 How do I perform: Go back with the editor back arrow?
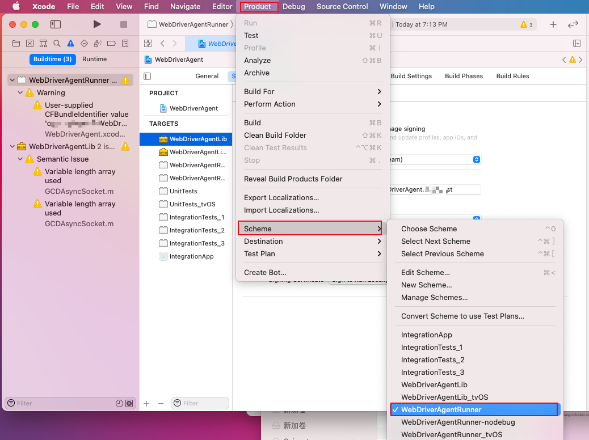click(162, 44)
